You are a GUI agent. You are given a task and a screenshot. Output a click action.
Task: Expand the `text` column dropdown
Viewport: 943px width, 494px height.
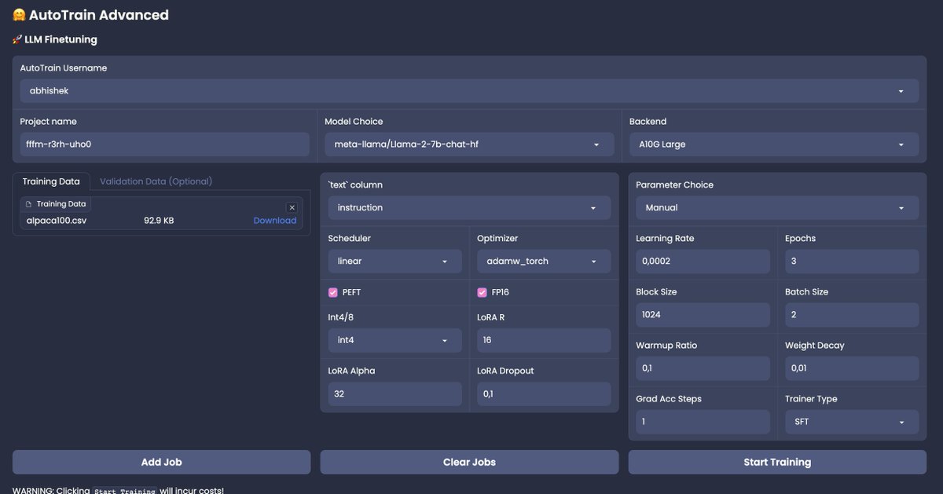pos(469,207)
